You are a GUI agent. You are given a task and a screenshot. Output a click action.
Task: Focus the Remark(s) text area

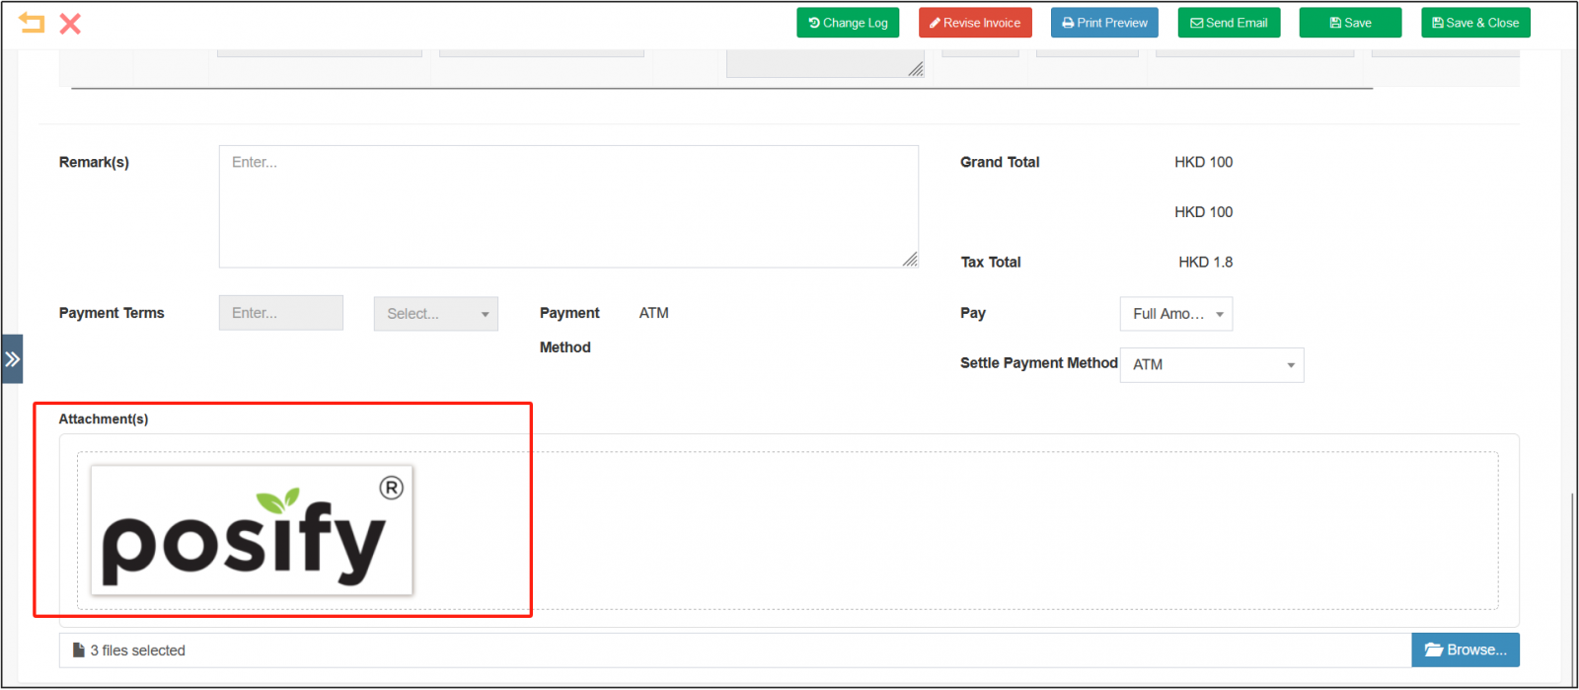click(x=568, y=206)
